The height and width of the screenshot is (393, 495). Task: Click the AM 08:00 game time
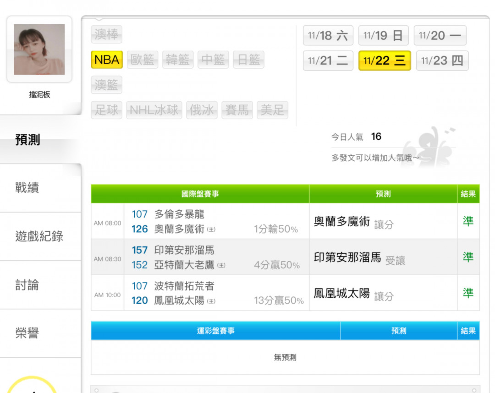107,223
